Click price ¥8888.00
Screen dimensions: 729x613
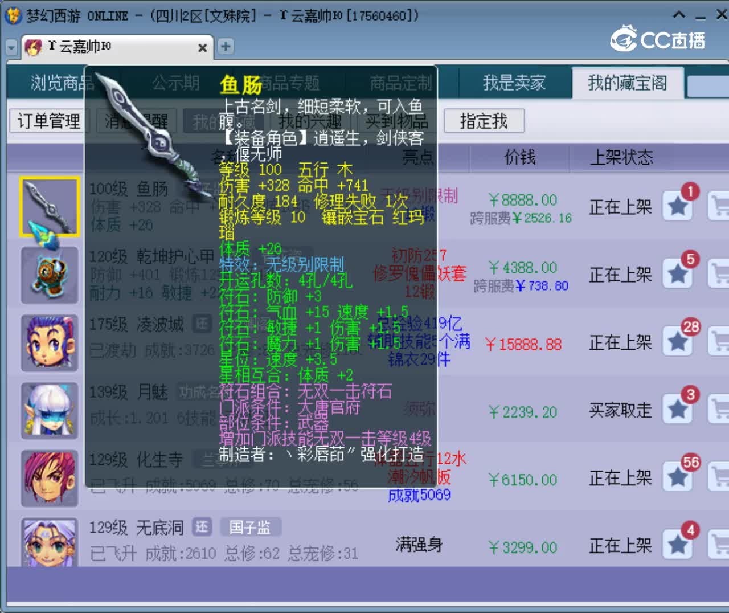(523, 200)
